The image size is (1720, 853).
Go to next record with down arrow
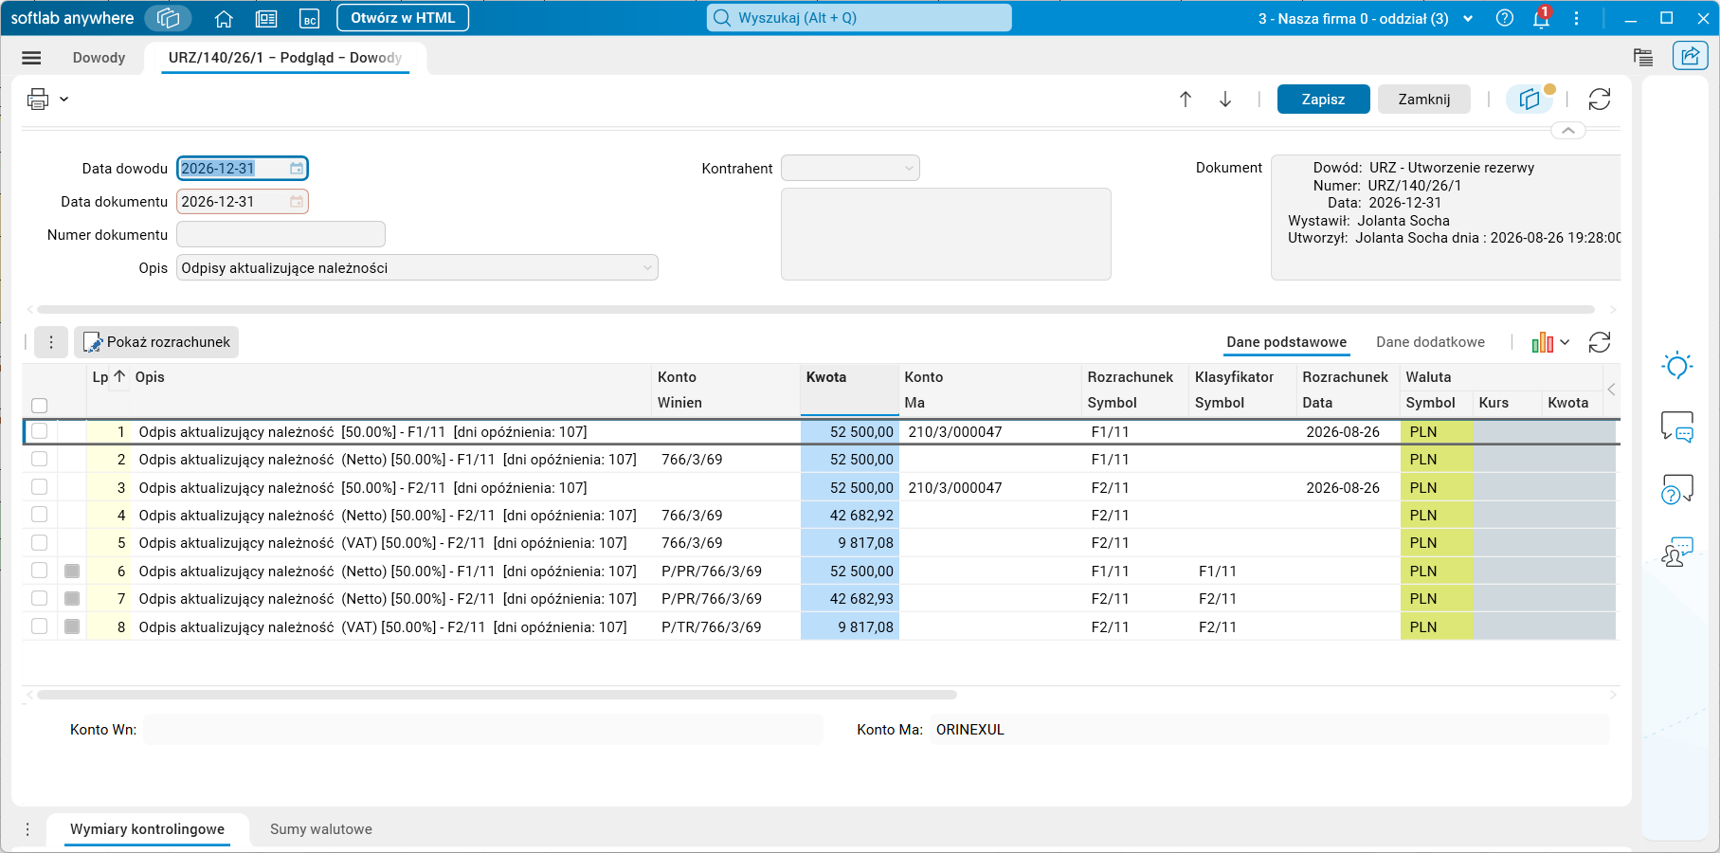[x=1225, y=100]
